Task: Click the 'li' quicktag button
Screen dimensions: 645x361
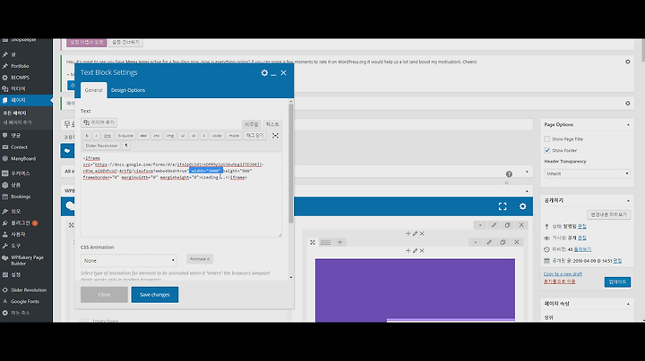Action: click(x=203, y=136)
